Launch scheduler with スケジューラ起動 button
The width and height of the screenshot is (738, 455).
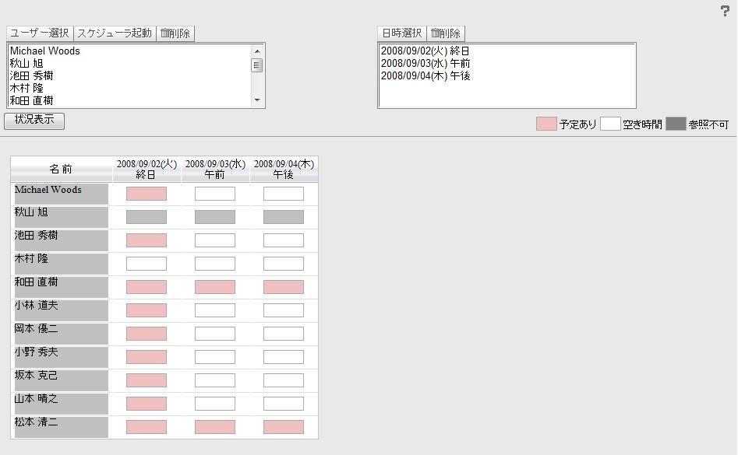pyautogui.click(x=115, y=33)
